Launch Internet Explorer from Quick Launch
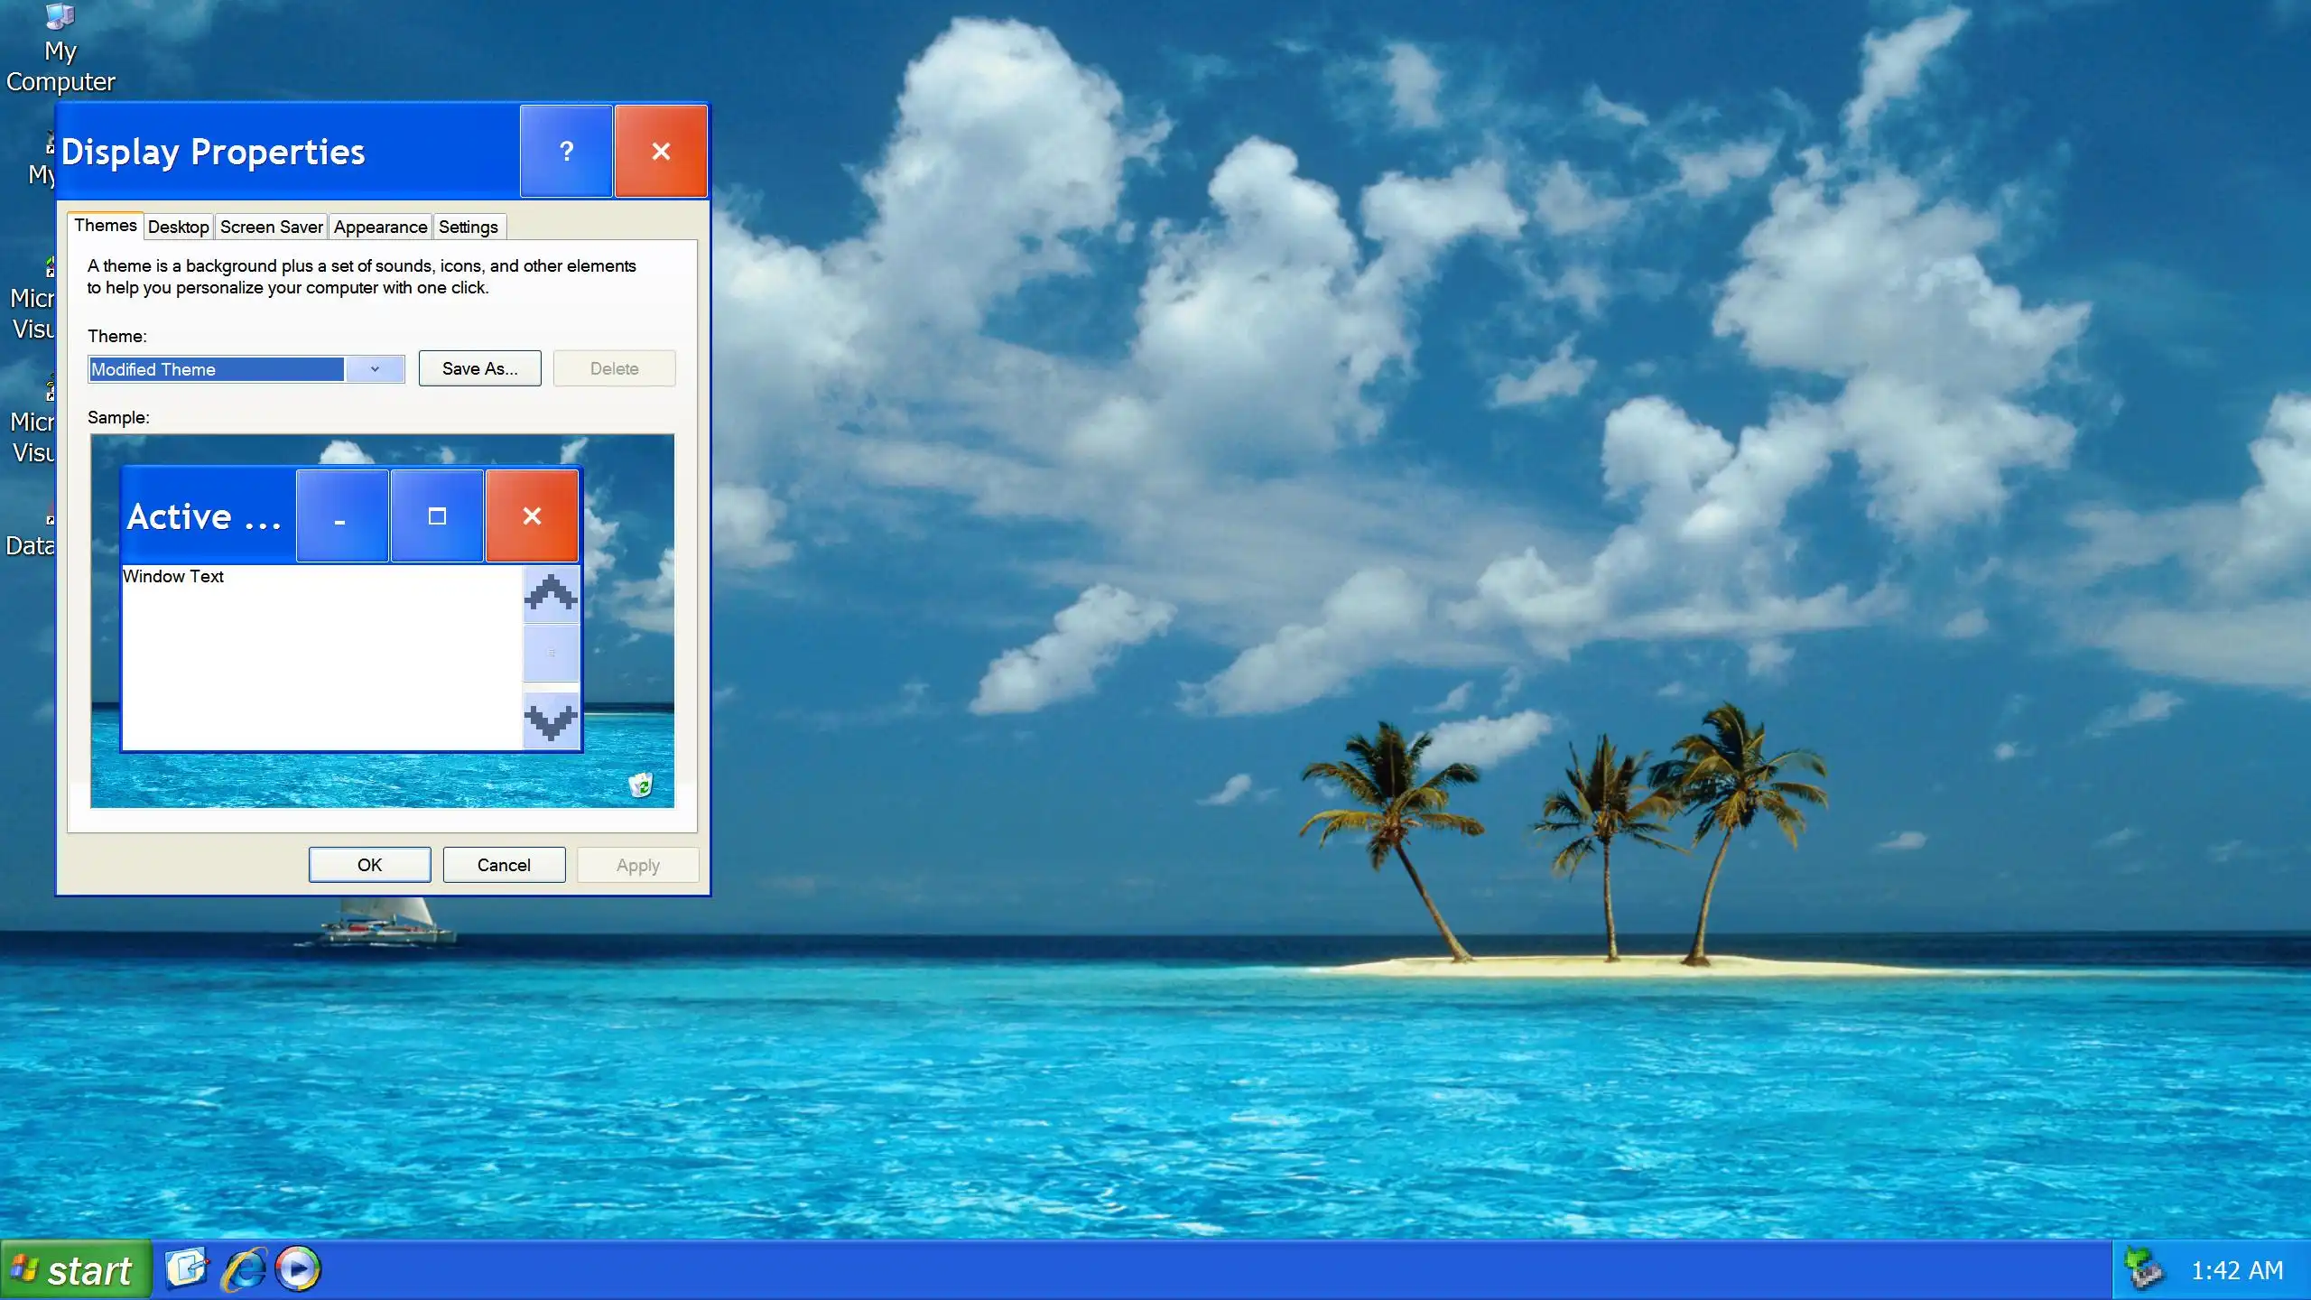2311x1300 pixels. [x=244, y=1268]
